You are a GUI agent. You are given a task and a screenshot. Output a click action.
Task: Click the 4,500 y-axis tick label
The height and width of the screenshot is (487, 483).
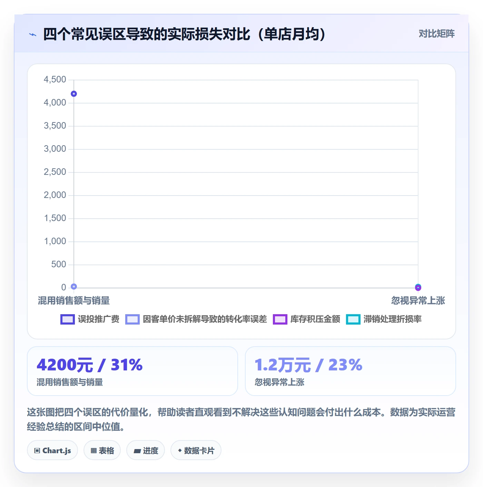tap(55, 80)
